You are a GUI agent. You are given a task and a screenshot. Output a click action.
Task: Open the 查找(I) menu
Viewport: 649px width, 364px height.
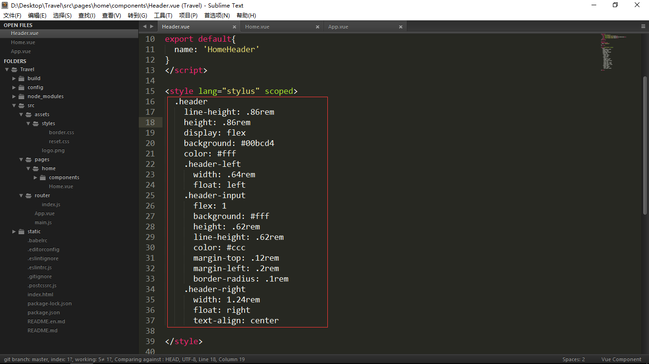coord(87,16)
